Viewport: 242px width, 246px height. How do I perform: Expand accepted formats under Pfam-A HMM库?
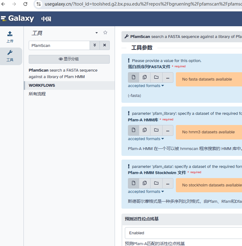coord(146,139)
